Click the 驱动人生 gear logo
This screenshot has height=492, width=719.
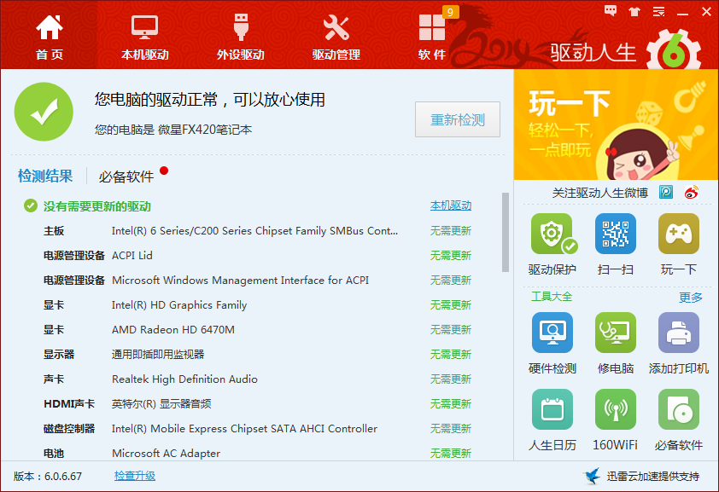click(674, 50)
